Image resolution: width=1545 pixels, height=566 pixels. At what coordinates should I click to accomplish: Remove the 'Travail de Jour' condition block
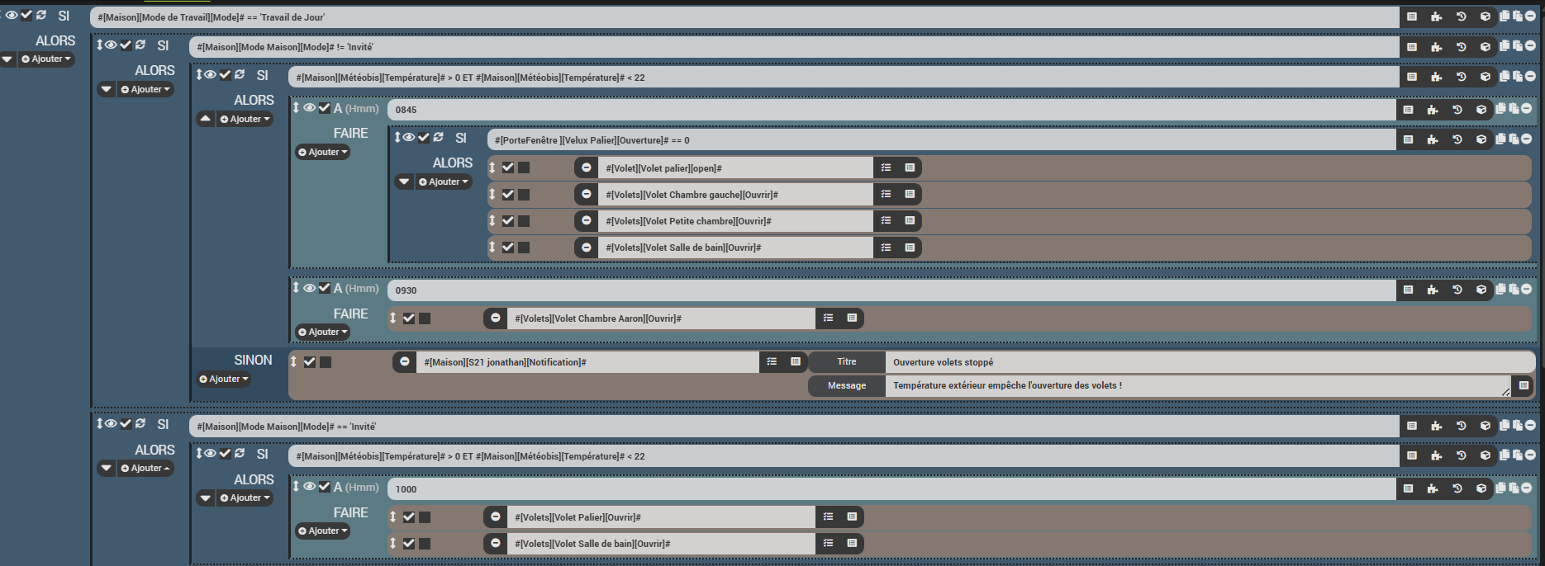1530,16
